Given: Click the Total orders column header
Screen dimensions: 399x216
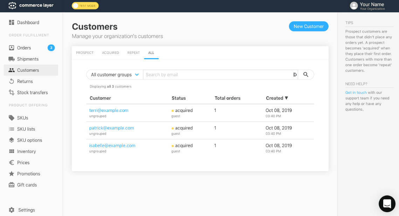Looking at the screenshot, I should tap(227, 98).
